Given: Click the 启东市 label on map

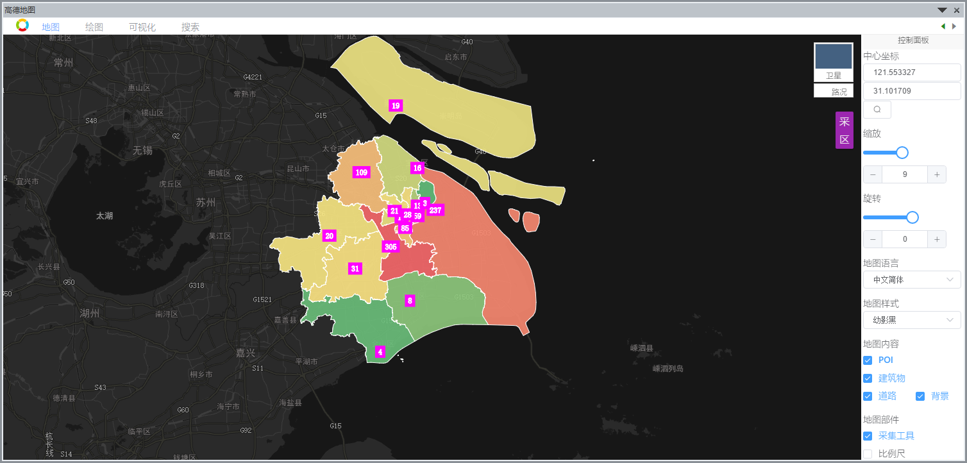Looking at the screenshot, I should (455, 57).
